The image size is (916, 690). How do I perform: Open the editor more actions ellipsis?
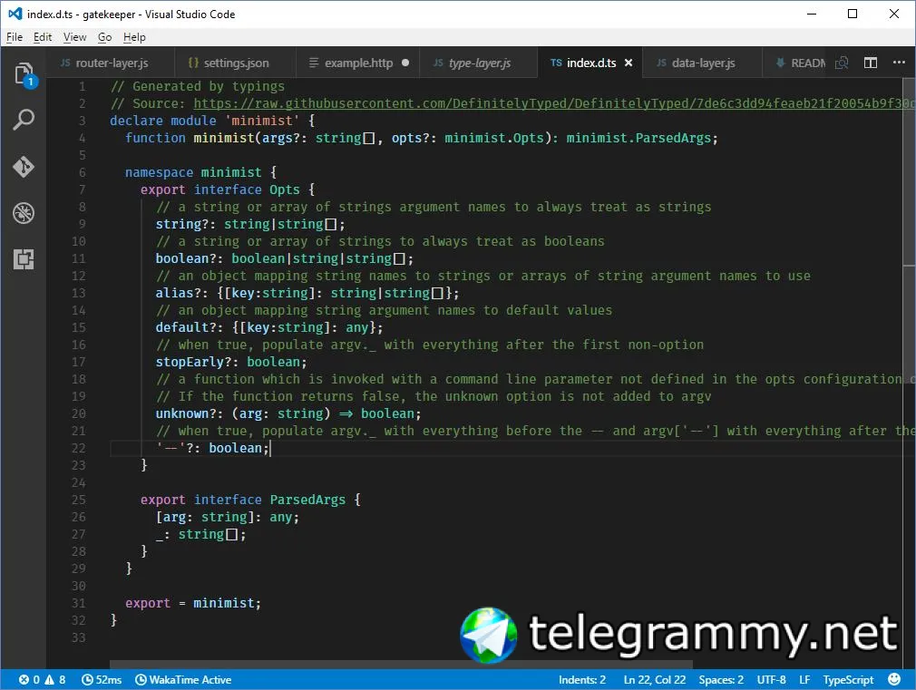point(899,63)
